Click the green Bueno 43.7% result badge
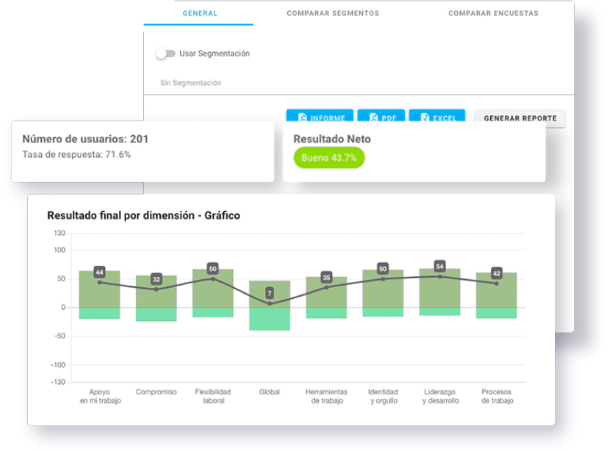 click(329, 158)
